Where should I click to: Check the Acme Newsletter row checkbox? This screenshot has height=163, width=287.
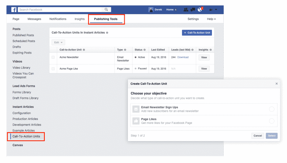(x=53, y=57)
